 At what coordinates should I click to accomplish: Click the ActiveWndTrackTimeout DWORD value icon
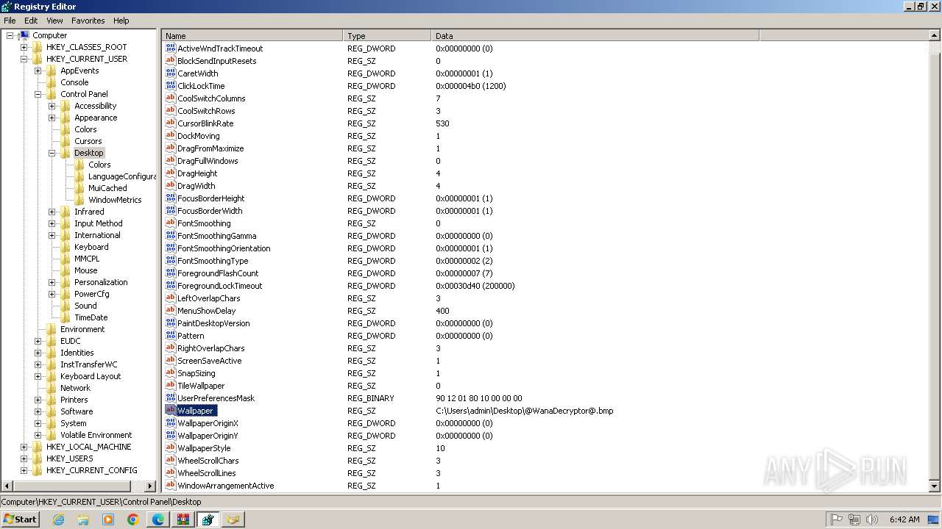click(171, 48)
